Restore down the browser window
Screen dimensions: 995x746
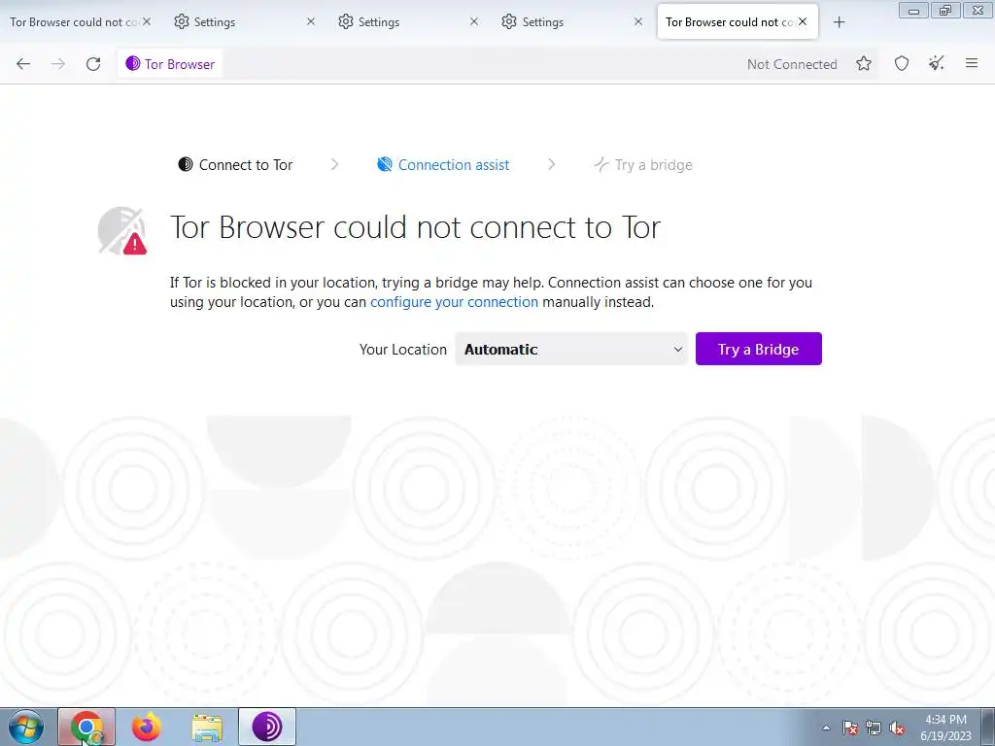tap(945, 11)
